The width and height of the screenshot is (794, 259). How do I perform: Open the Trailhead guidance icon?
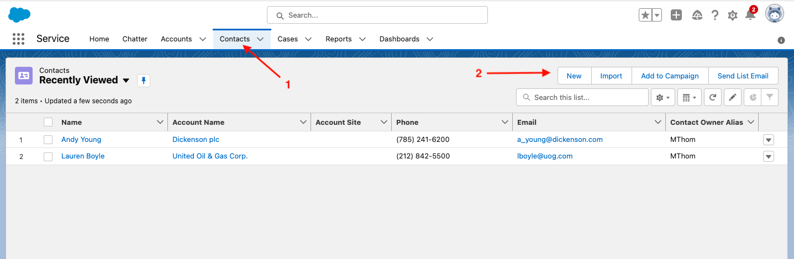(697, 15)
